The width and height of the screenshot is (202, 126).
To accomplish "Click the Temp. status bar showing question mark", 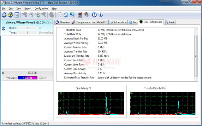I will 27,33.
